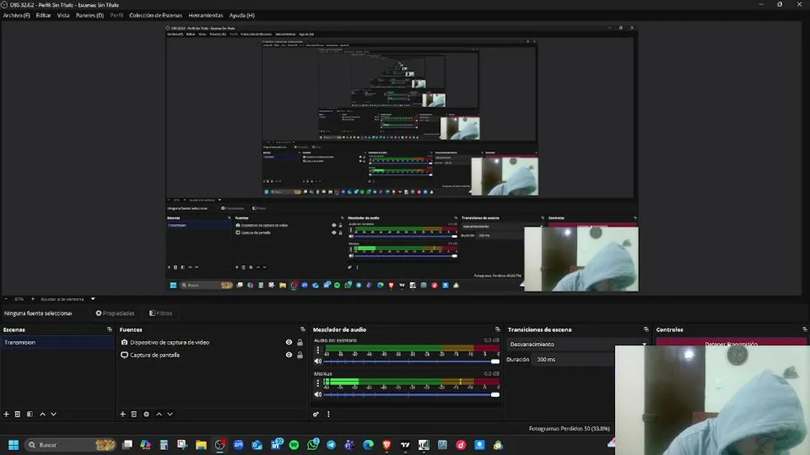Open Colección de Escenas menu
The height and width of the screenshot is (455, 810).
[156, 15]
